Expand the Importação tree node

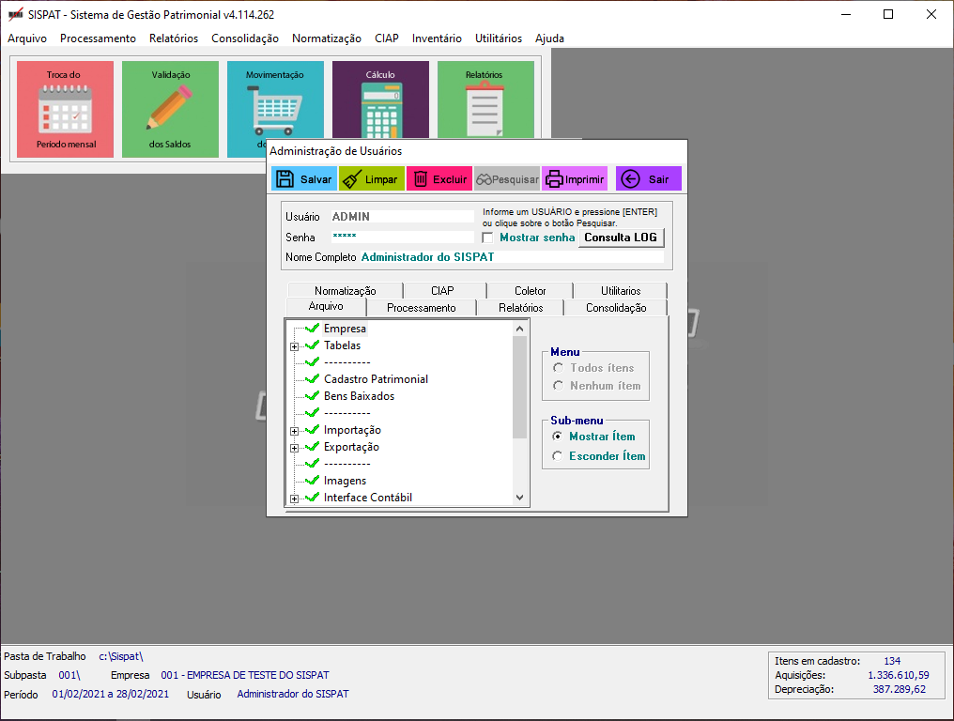[294, 431]
